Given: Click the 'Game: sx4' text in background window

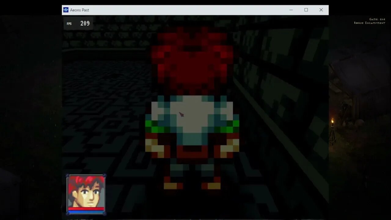Looking at the screenshot, I should click(x=377, y=19).
